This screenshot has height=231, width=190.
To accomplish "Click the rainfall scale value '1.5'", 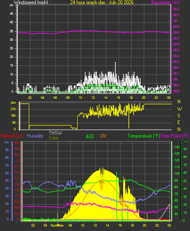I will pyautogui.click(x=17, y=190).
